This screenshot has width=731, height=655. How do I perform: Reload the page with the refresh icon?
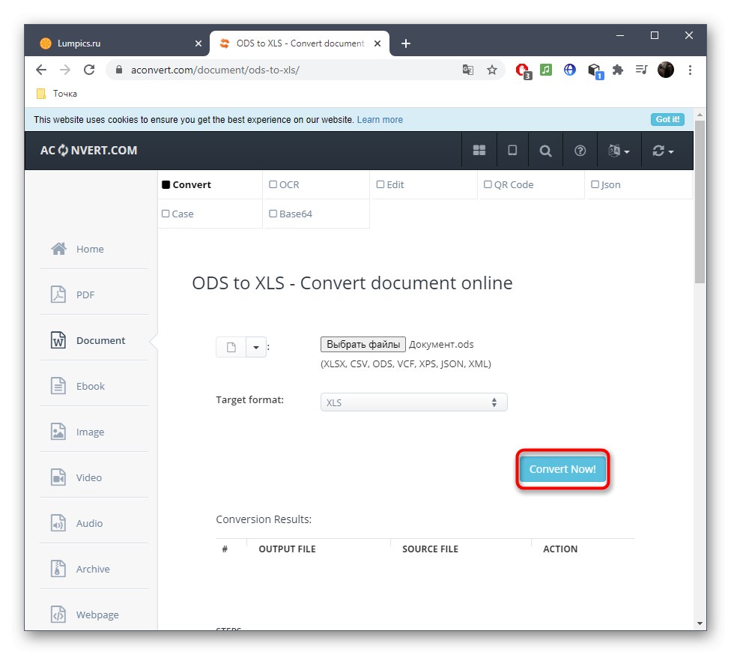89,70
